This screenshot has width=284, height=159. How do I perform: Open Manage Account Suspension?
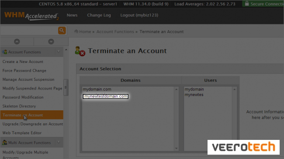tap(28, 79)
